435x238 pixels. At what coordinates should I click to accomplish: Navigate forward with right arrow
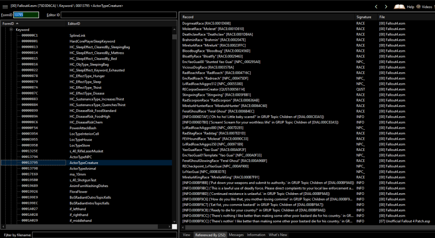[386, 7]
